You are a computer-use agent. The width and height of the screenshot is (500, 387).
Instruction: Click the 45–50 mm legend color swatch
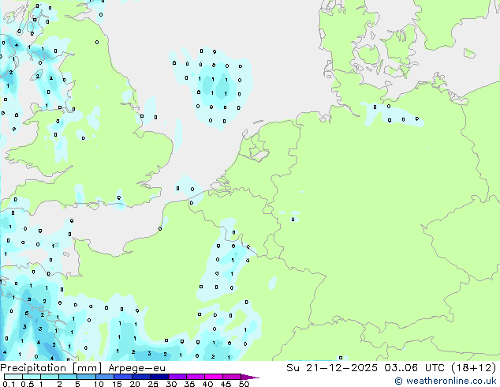pyautogui.click(x=232, y=377)
